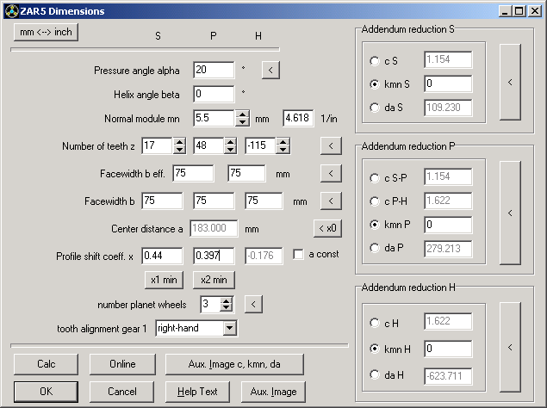Open the 'Help Text' button

(199, 392)
